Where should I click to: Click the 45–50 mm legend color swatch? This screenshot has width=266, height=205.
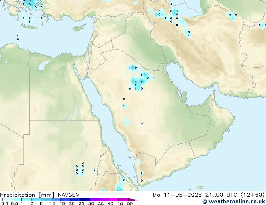click(x=123, y=200)
